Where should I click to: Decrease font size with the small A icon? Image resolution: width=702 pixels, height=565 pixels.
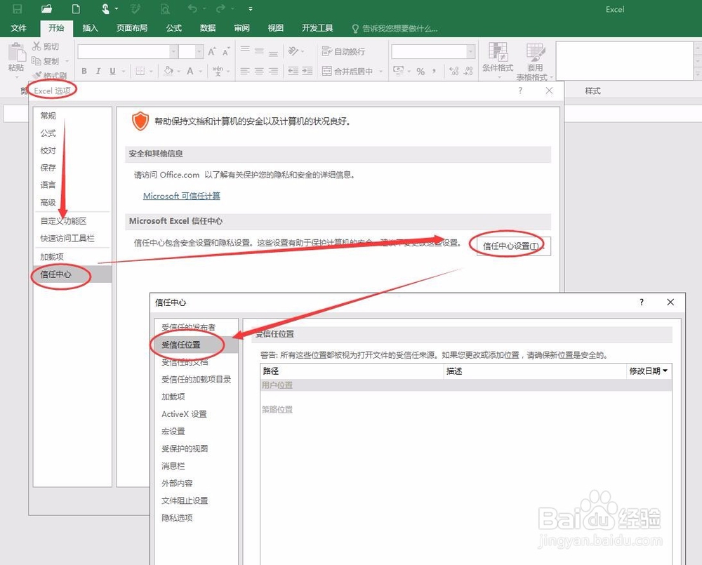point(225,51)
